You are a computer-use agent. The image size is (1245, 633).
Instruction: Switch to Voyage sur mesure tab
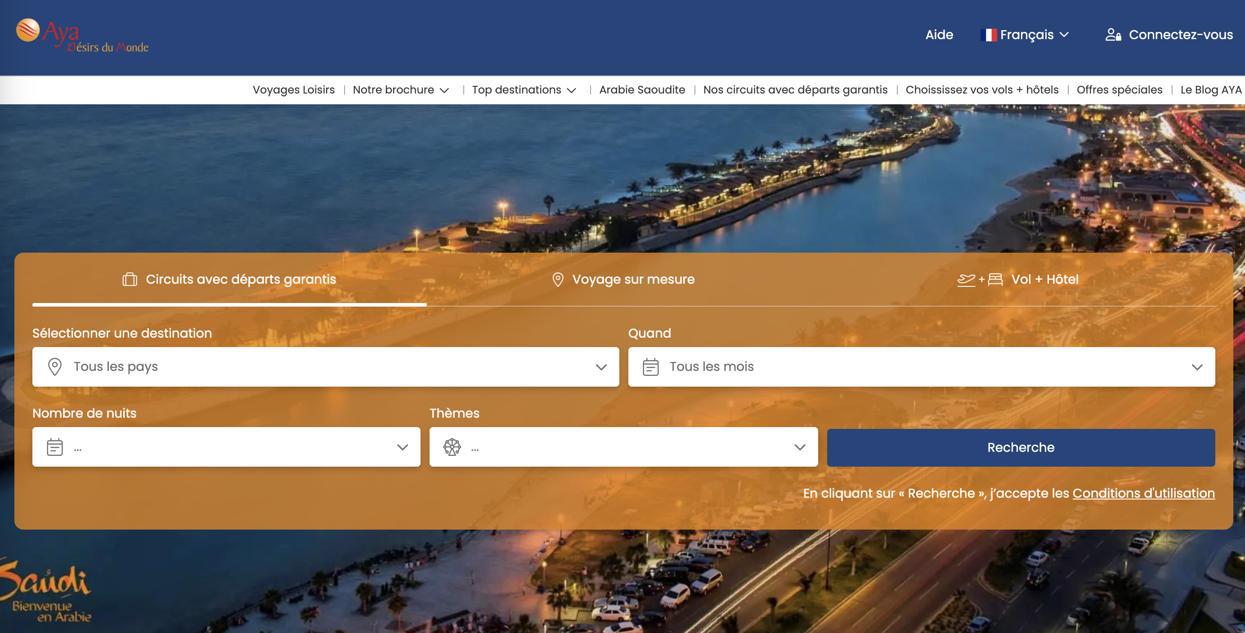tap(623, 279)
